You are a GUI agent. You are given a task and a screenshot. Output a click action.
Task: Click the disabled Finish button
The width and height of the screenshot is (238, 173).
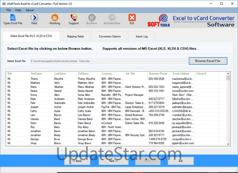(x=148, y=161)
